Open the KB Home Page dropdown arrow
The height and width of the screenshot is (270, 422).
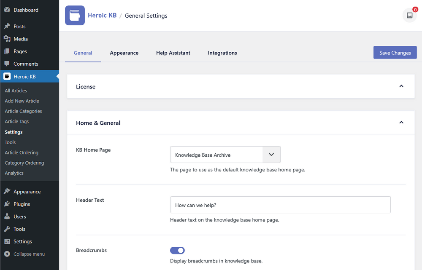pyautogui.click(x=271, y=155)
